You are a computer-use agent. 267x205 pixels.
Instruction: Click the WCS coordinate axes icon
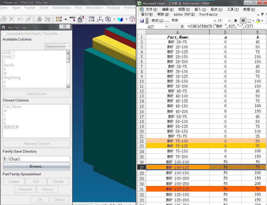point(100,19)
